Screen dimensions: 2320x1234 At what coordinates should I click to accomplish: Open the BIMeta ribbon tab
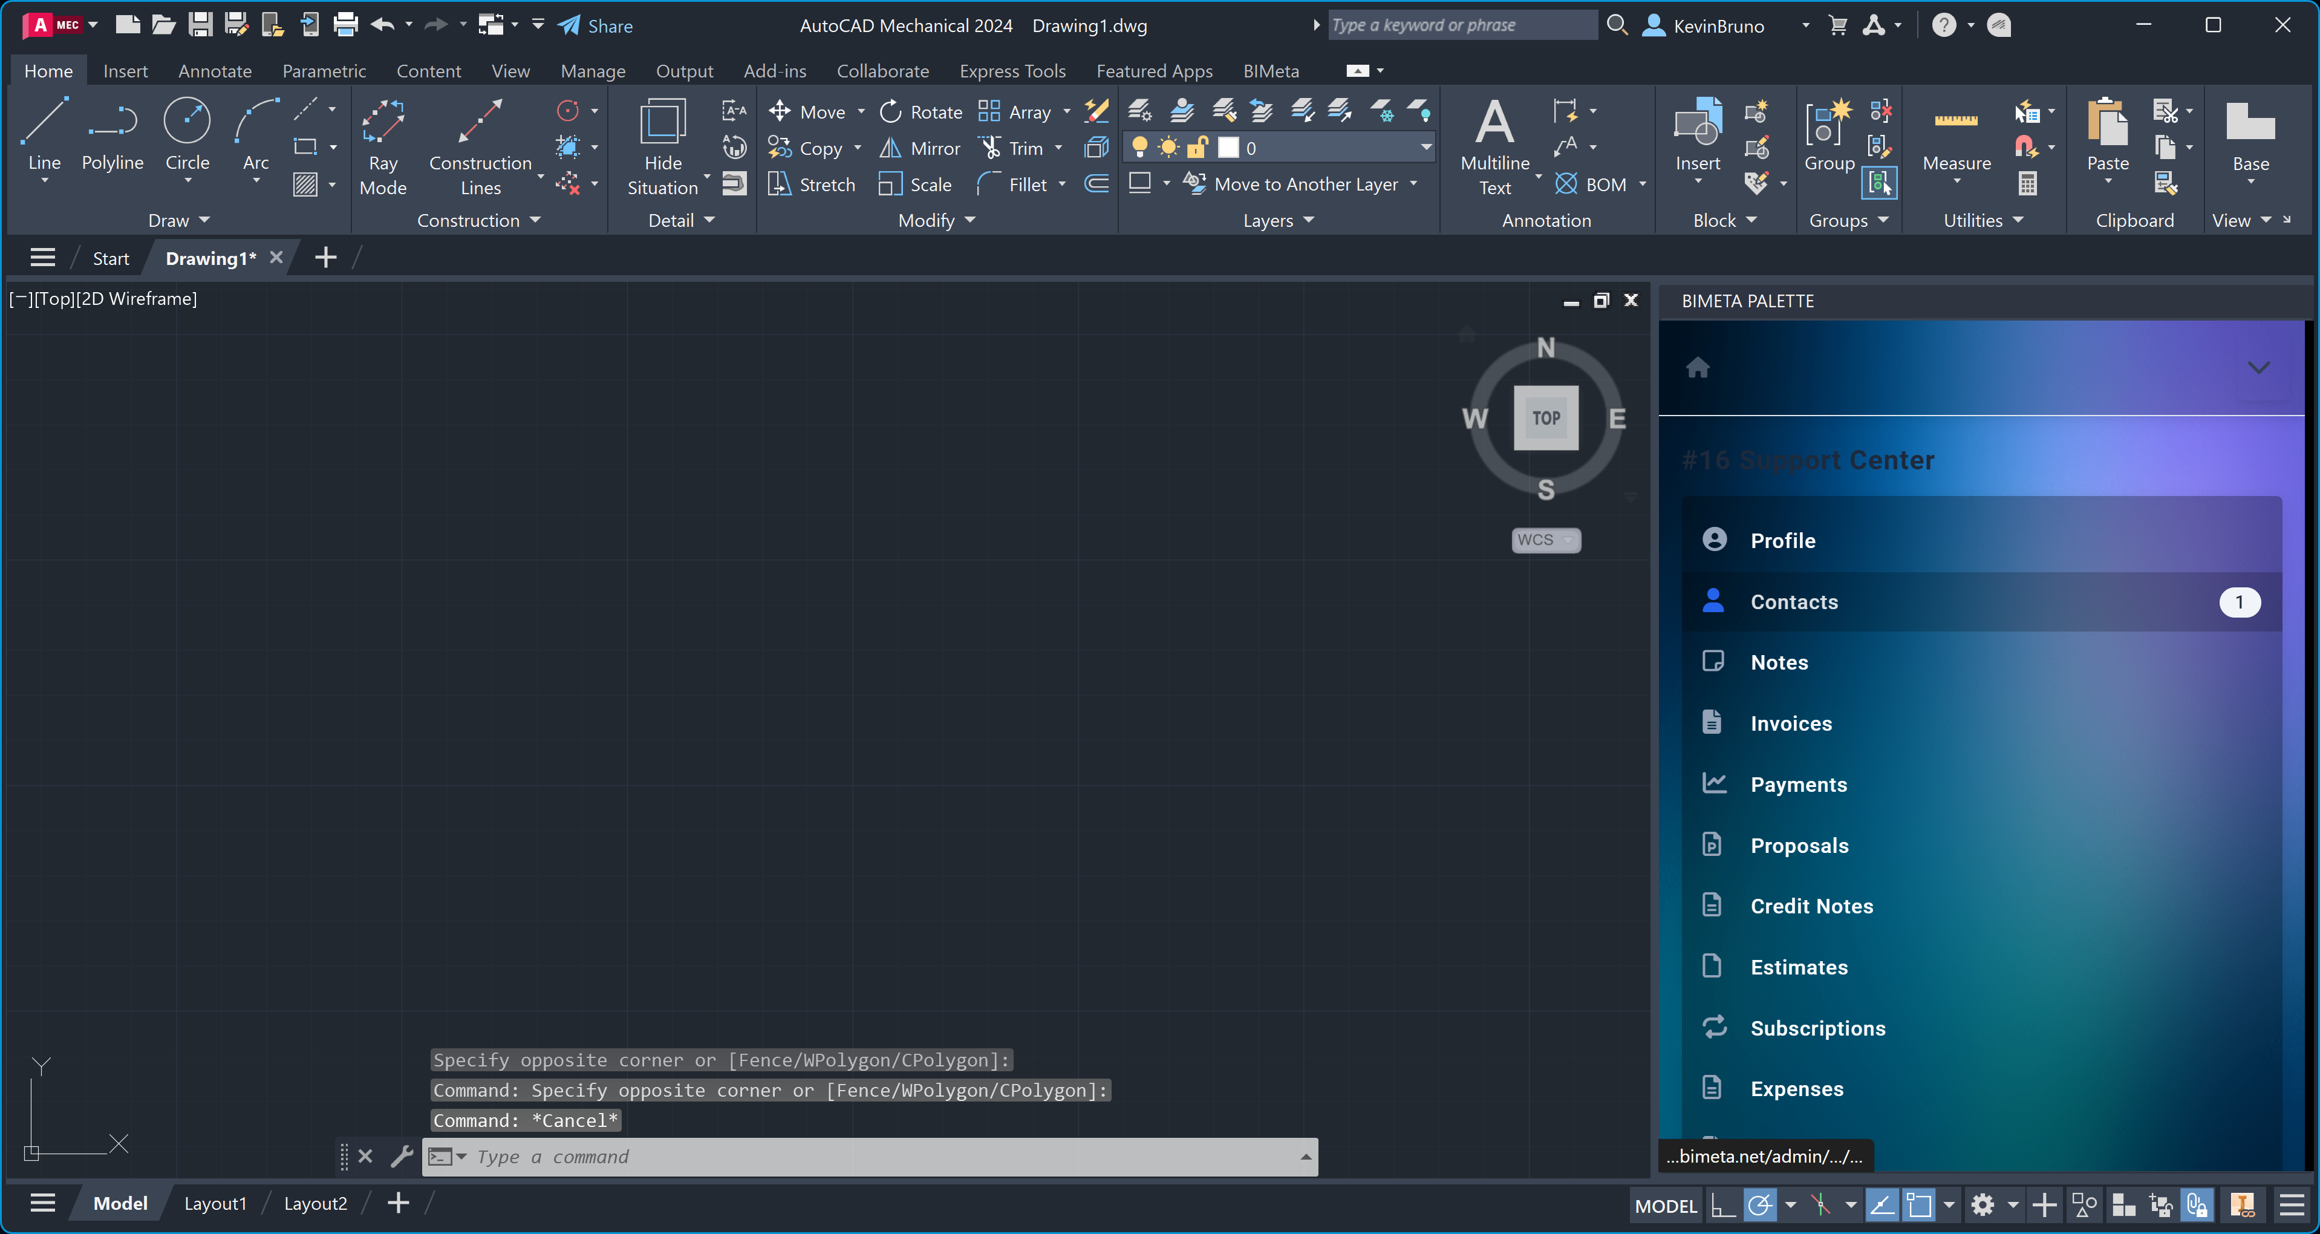pyautogui.click(x=1271, y=71)
